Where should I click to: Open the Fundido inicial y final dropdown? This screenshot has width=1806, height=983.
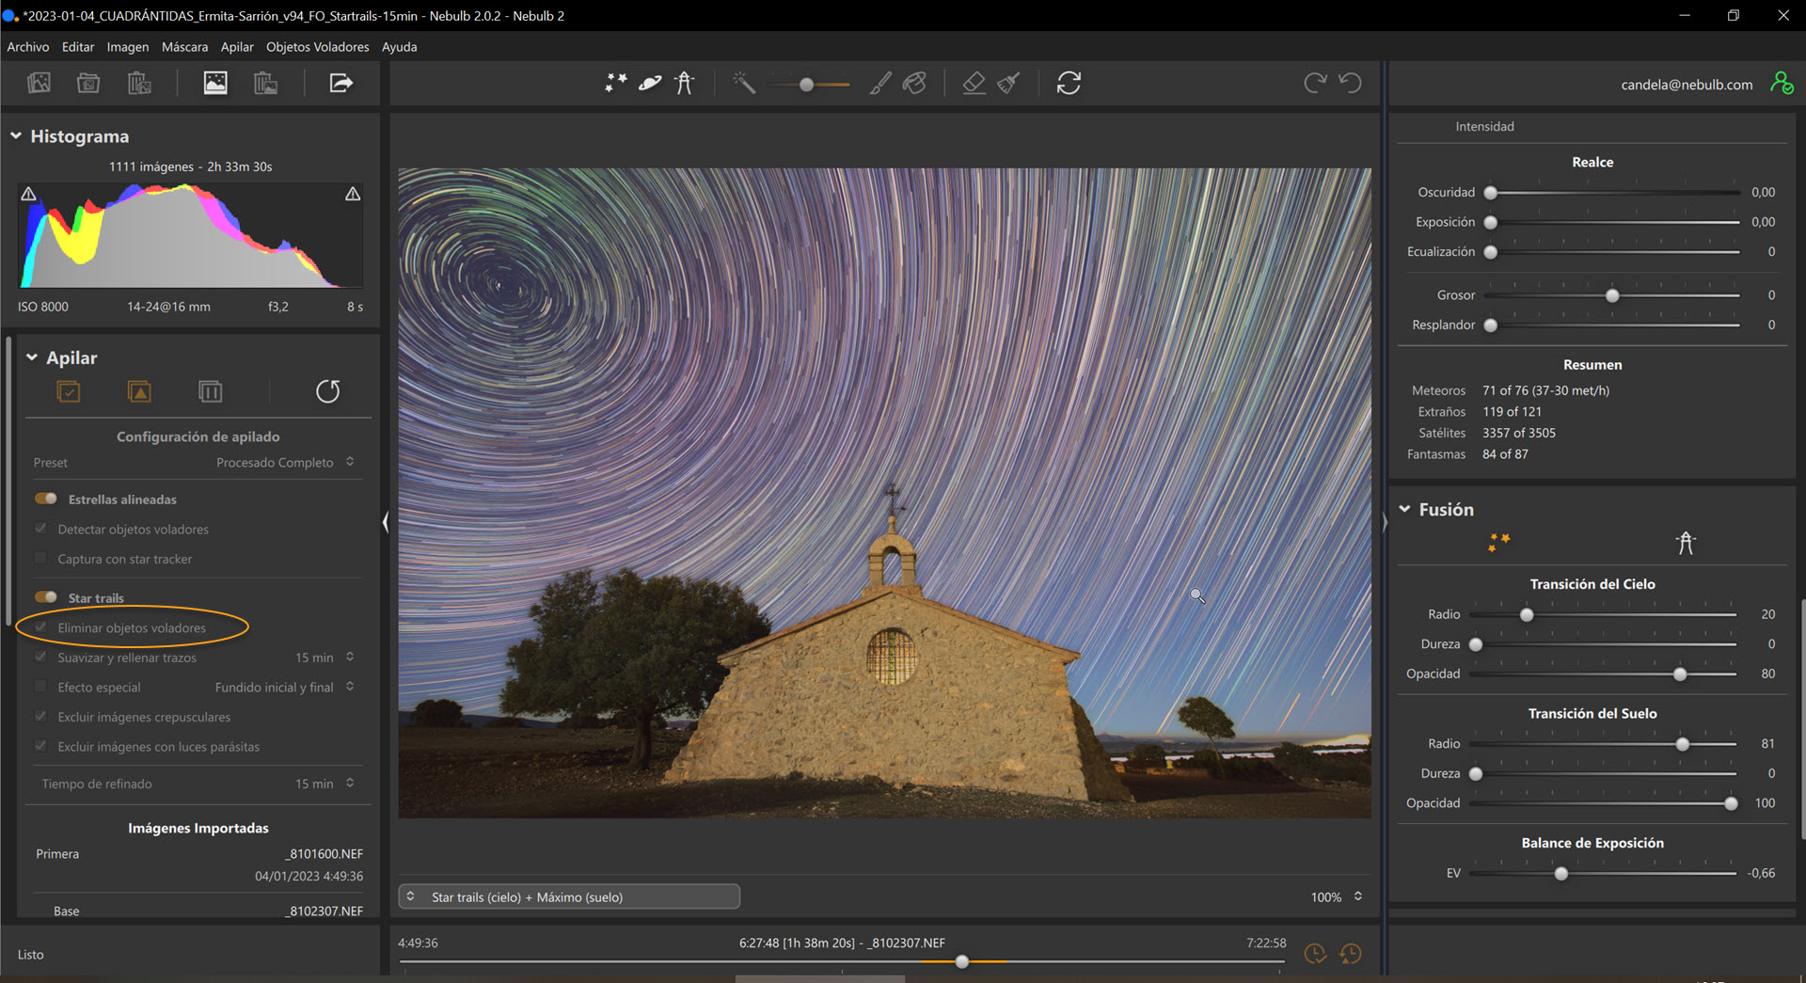(285, 688)
